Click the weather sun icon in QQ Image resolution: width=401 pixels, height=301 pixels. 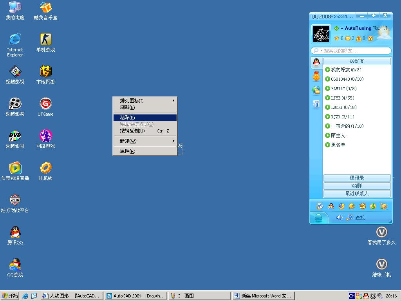[x=383, y=33]
